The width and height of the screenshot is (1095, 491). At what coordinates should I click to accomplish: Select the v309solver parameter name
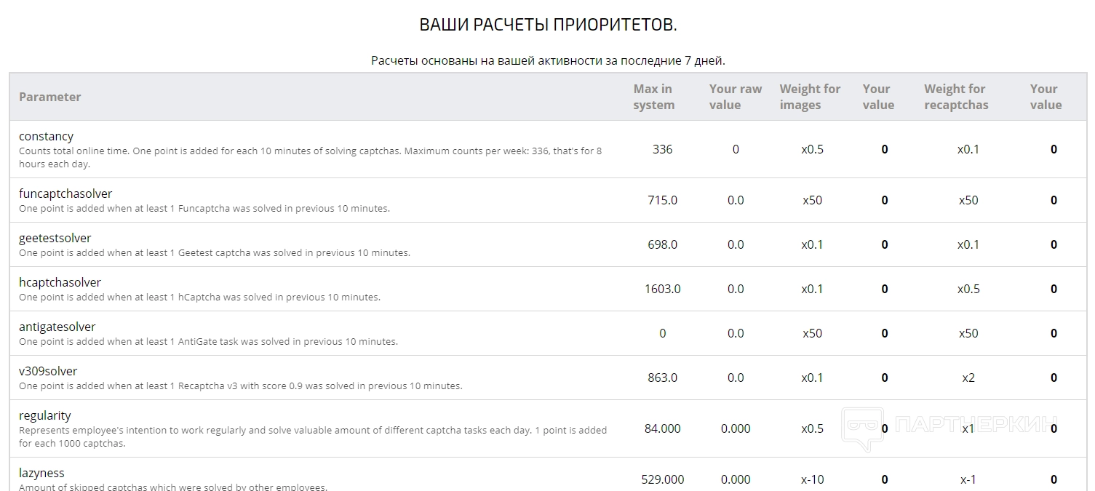[48, 371]
